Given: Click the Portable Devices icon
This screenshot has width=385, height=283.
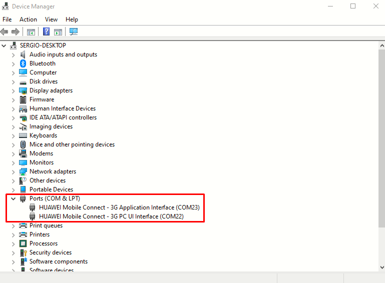Looking at the screenshot, I should [x=23, y=189].
